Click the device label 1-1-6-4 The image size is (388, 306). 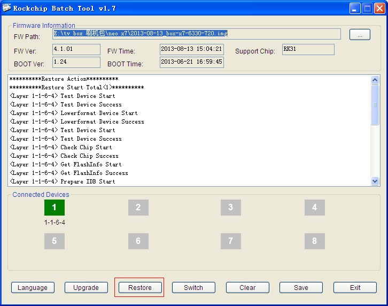coord(55,223)
